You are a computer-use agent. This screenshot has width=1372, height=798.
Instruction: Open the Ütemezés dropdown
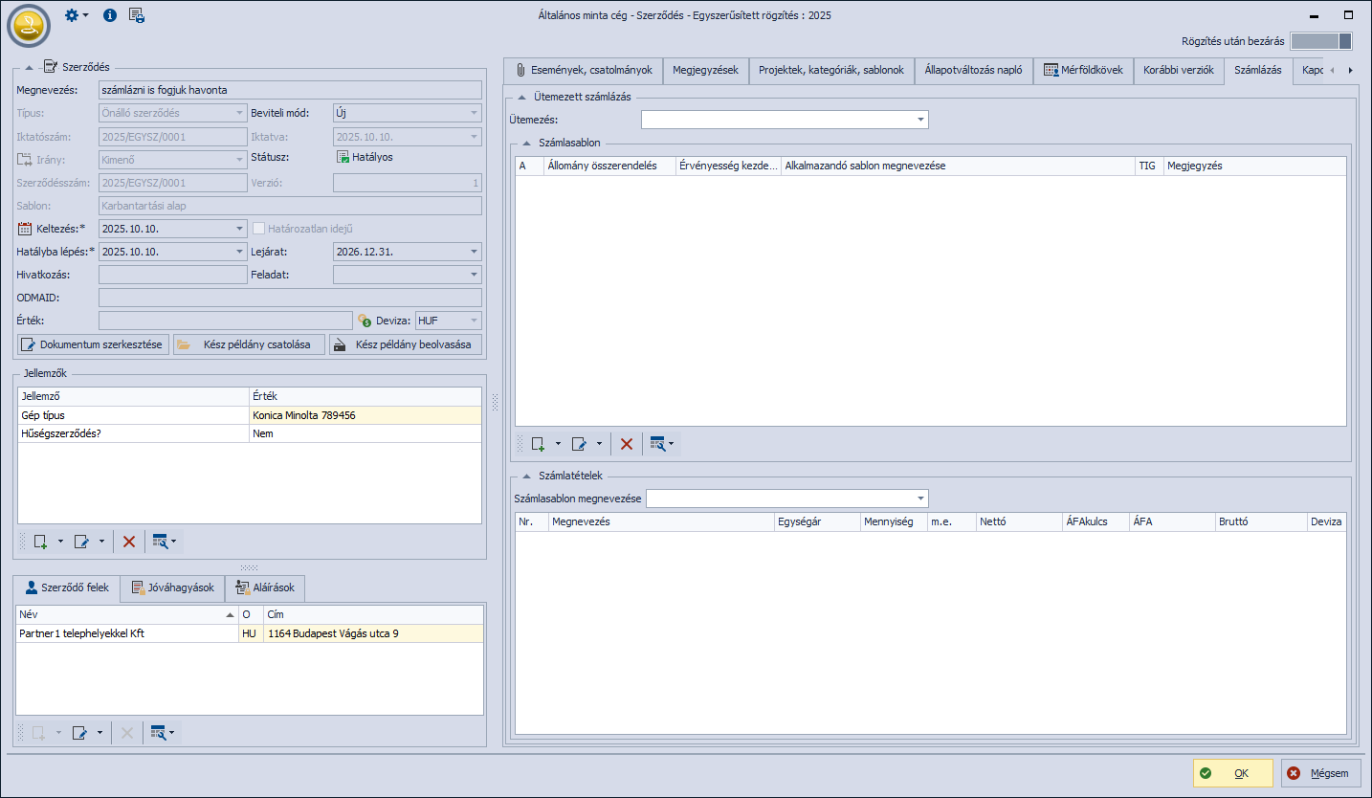[x=920, y=120]
